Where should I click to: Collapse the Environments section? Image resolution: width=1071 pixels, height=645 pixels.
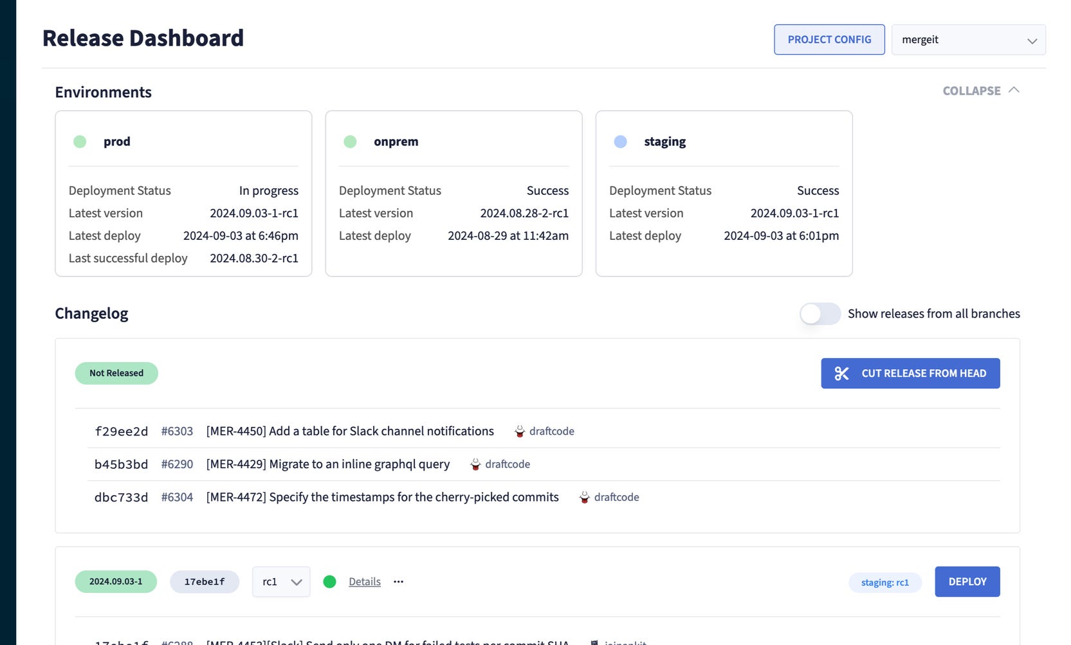coord(980,91)
